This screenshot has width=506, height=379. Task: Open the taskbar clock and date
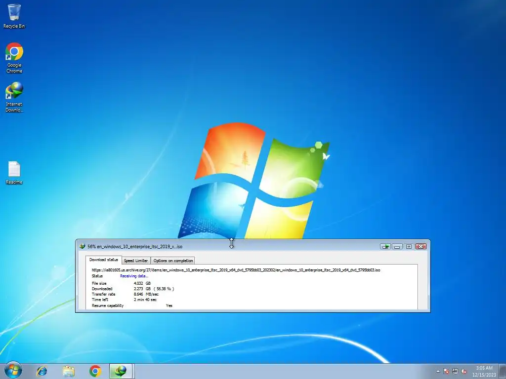pos(484,371)
